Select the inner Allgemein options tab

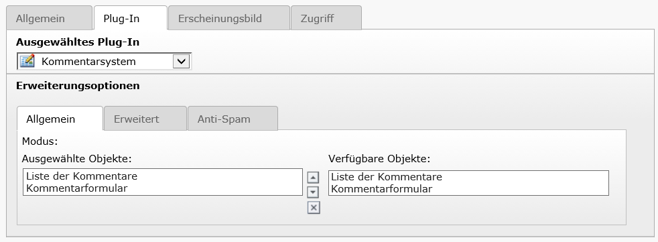51,119
